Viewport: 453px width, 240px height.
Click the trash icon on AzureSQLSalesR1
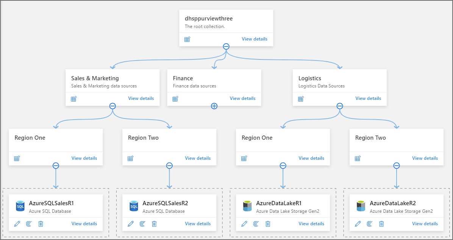(x=41, y=224)
